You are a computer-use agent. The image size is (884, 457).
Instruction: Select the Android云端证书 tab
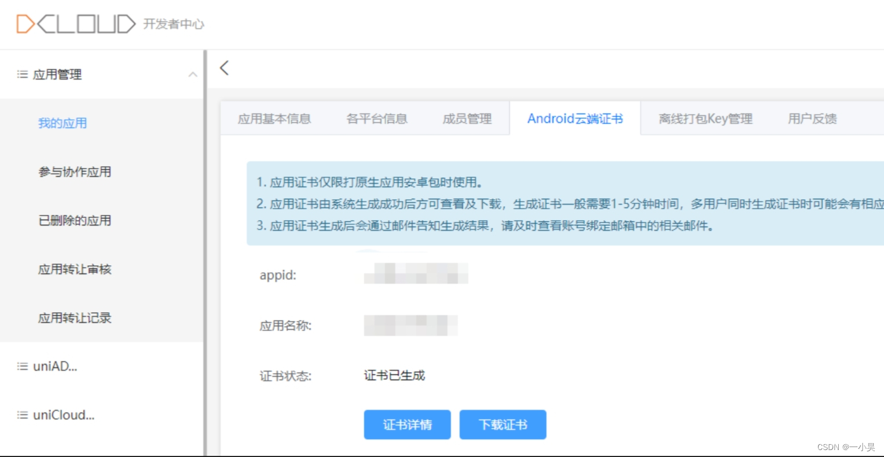point(575,118)
